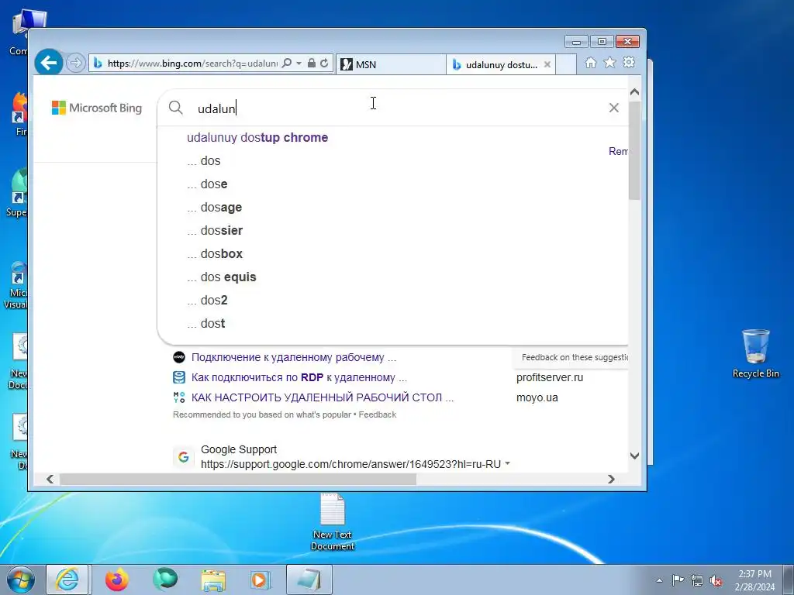Screen dimensions: 794x595
Task: Close the udalunuy dostu... tab
Action: click(x=547, y=65)
